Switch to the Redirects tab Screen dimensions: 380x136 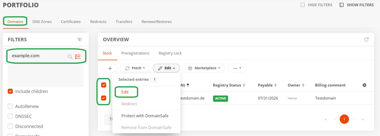[x=98, y=21]
